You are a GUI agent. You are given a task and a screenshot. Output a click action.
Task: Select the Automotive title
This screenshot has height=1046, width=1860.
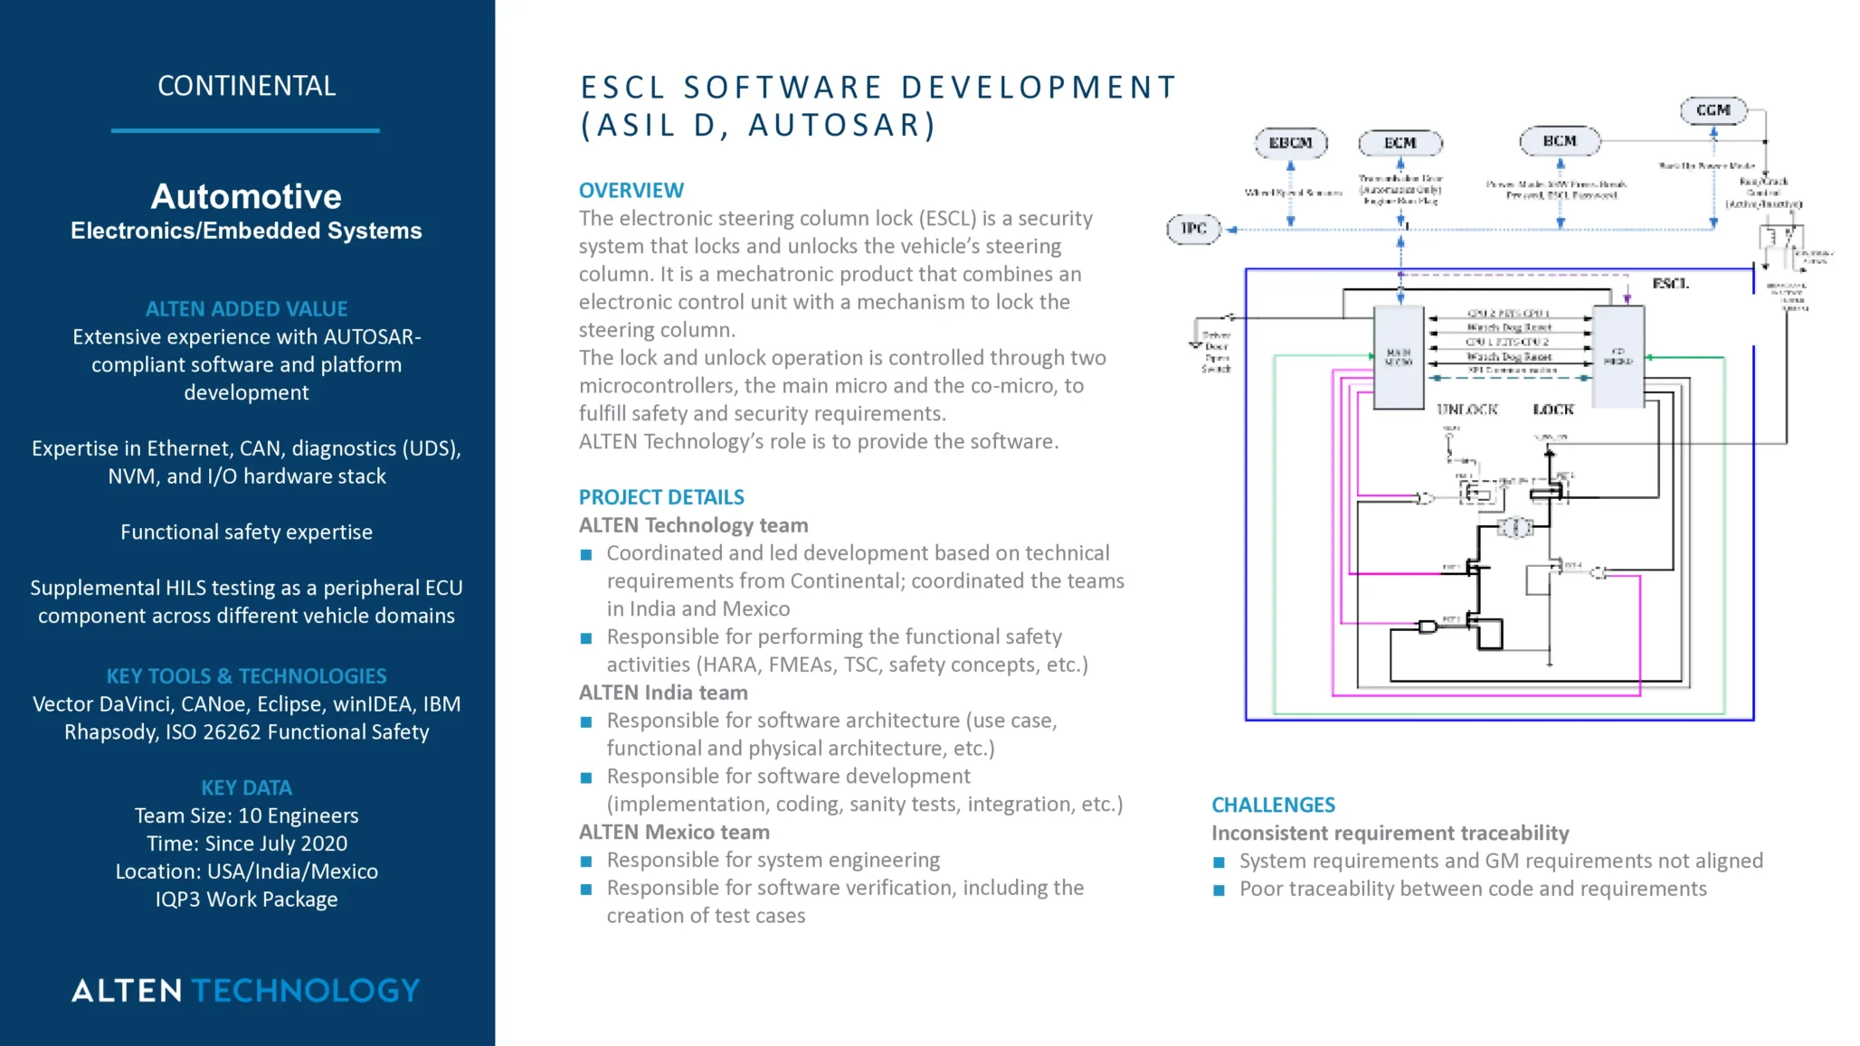pos(246,196)
